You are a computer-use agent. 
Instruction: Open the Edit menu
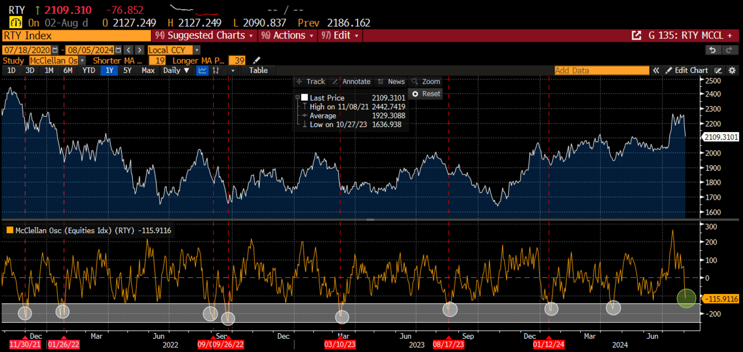341,36
